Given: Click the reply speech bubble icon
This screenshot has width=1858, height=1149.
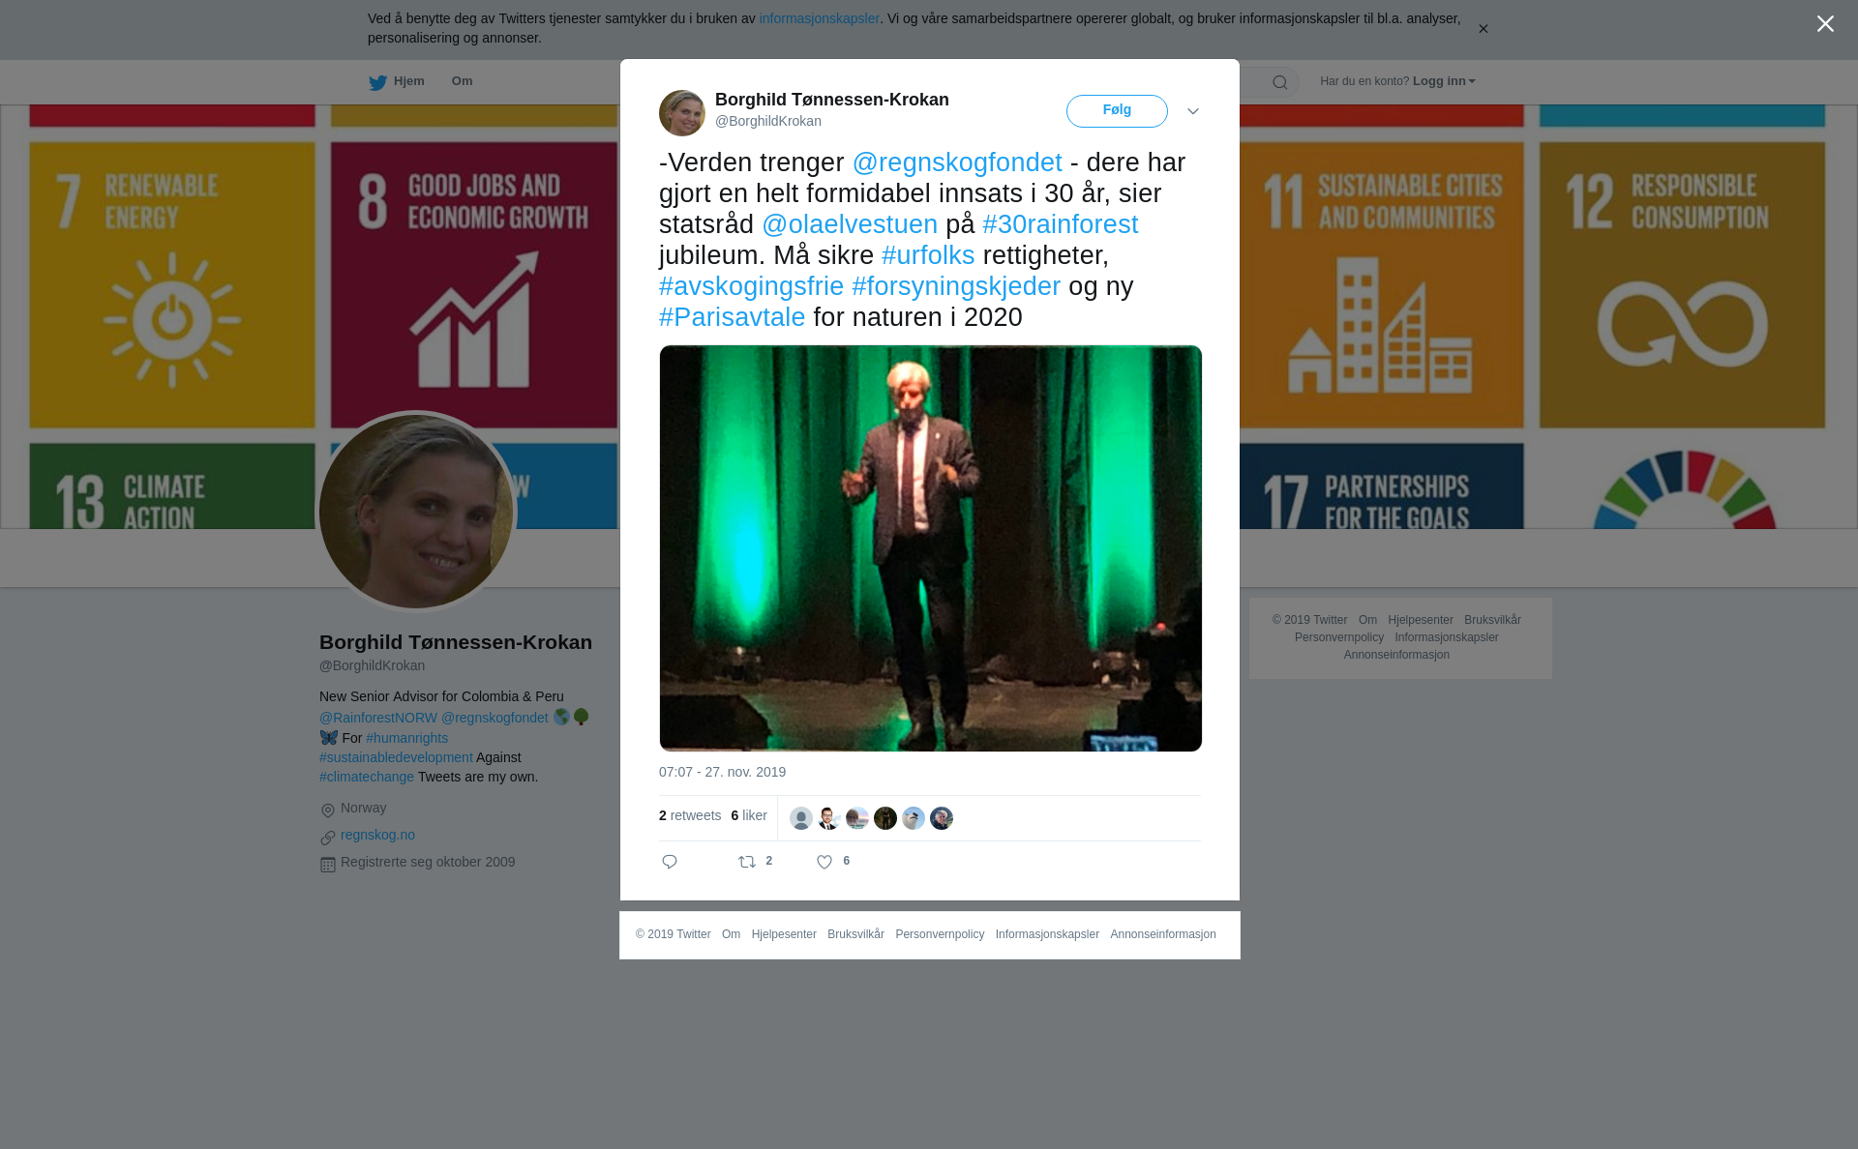Looking at the screenshot, I should tap(670, 862).
